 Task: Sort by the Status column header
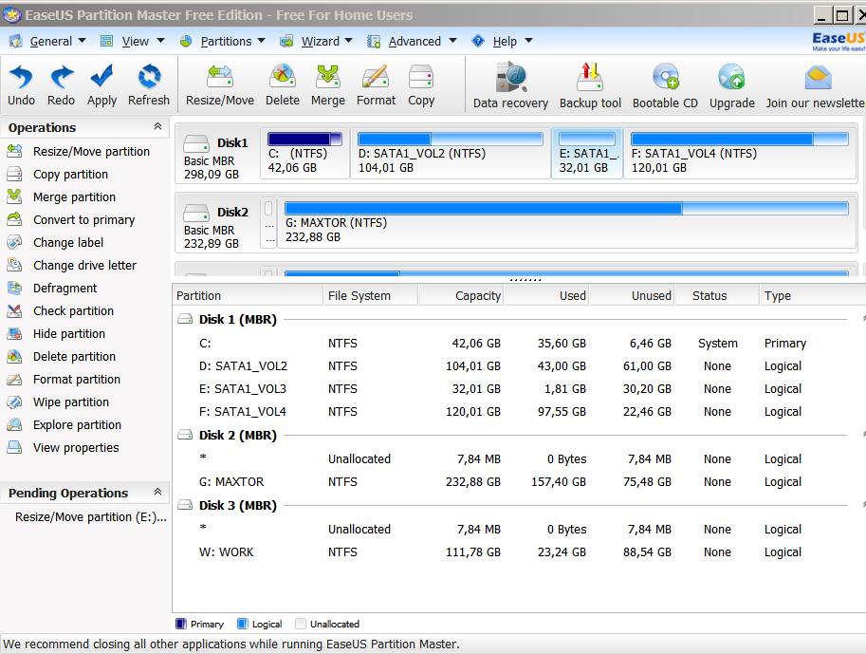(717, 296)
